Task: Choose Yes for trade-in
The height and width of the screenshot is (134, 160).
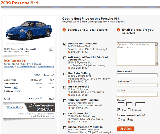Action: coord(119,120)
